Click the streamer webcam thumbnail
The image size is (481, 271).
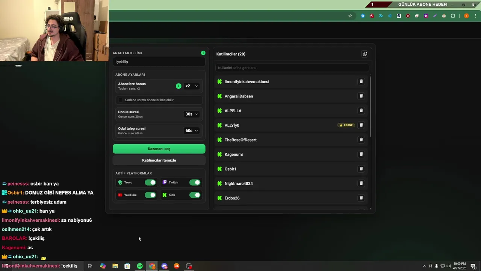click(54, 30)
